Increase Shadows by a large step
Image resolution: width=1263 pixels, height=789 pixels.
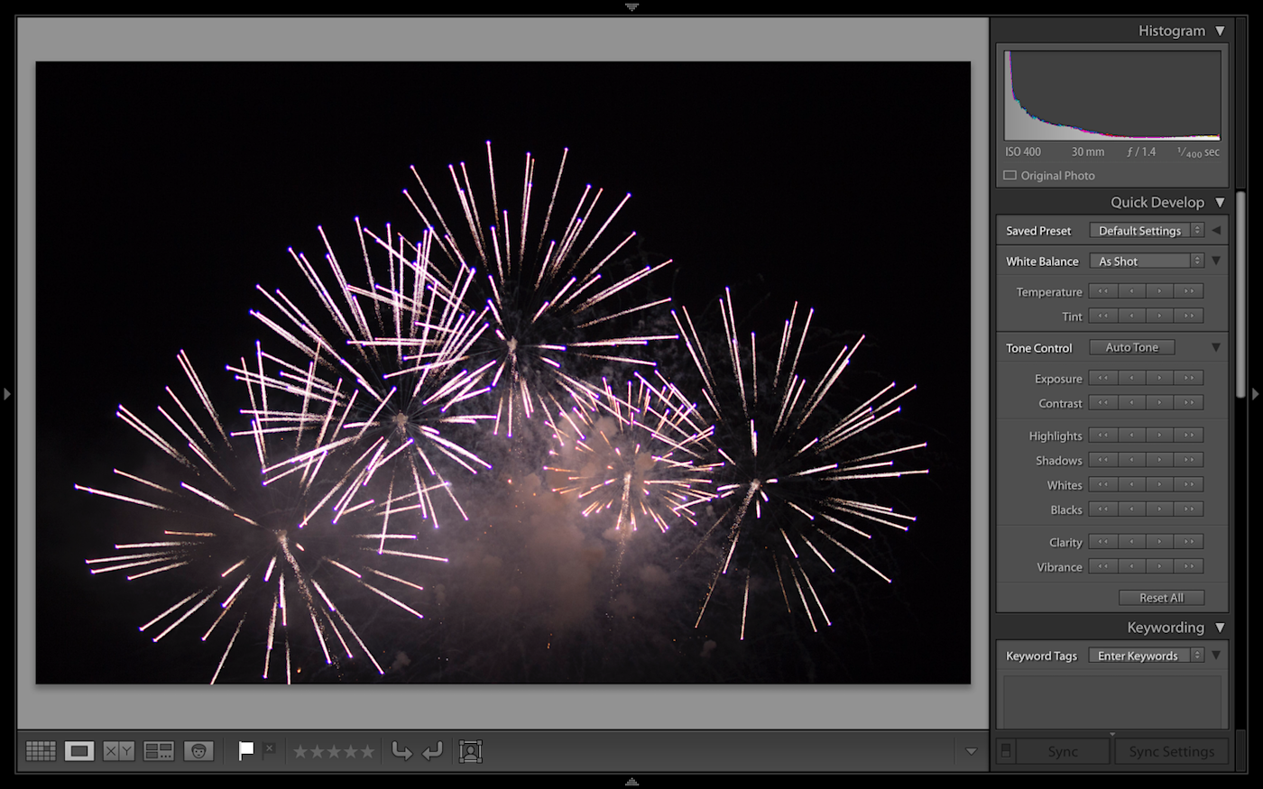(x=1189, y=460)
